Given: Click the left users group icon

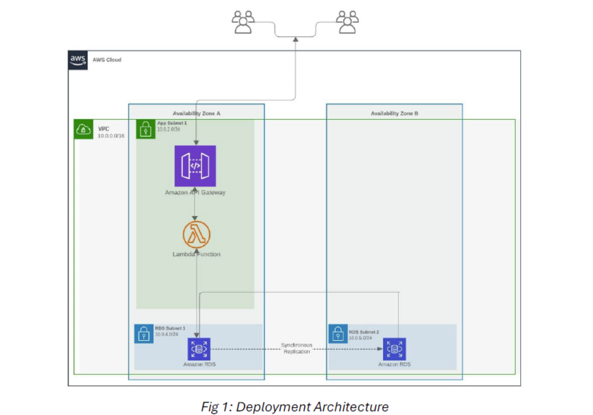Looking at the screenshot, I should 243,22.
